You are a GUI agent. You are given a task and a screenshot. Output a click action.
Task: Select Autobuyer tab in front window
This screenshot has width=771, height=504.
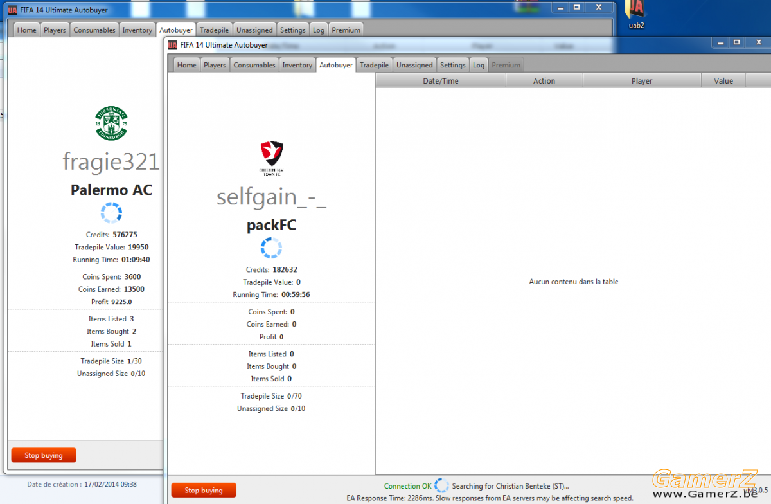click(336, 65)
